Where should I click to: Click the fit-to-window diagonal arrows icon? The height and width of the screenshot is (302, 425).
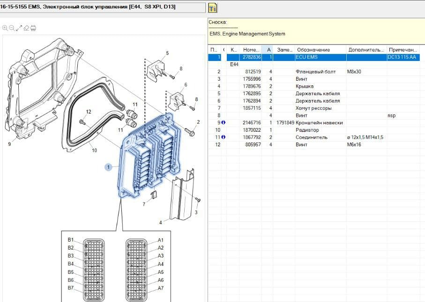(19, 28)
